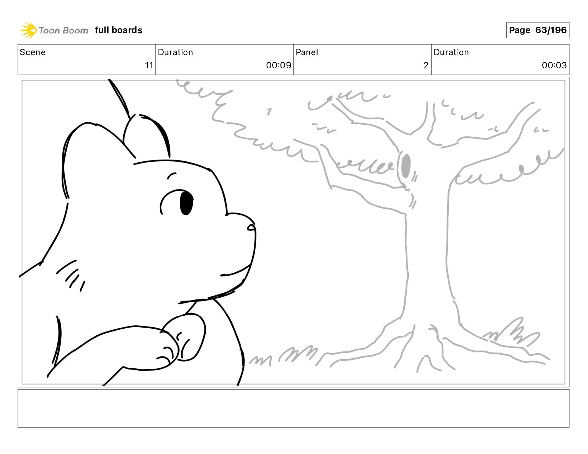Click the empty notes box below panel

[x=293, y=408]
